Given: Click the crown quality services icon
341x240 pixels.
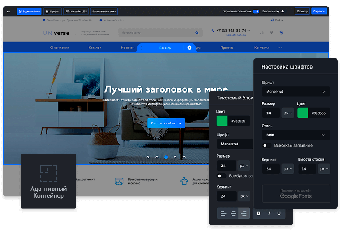Looking at the screenshot, I should [119, 181].
